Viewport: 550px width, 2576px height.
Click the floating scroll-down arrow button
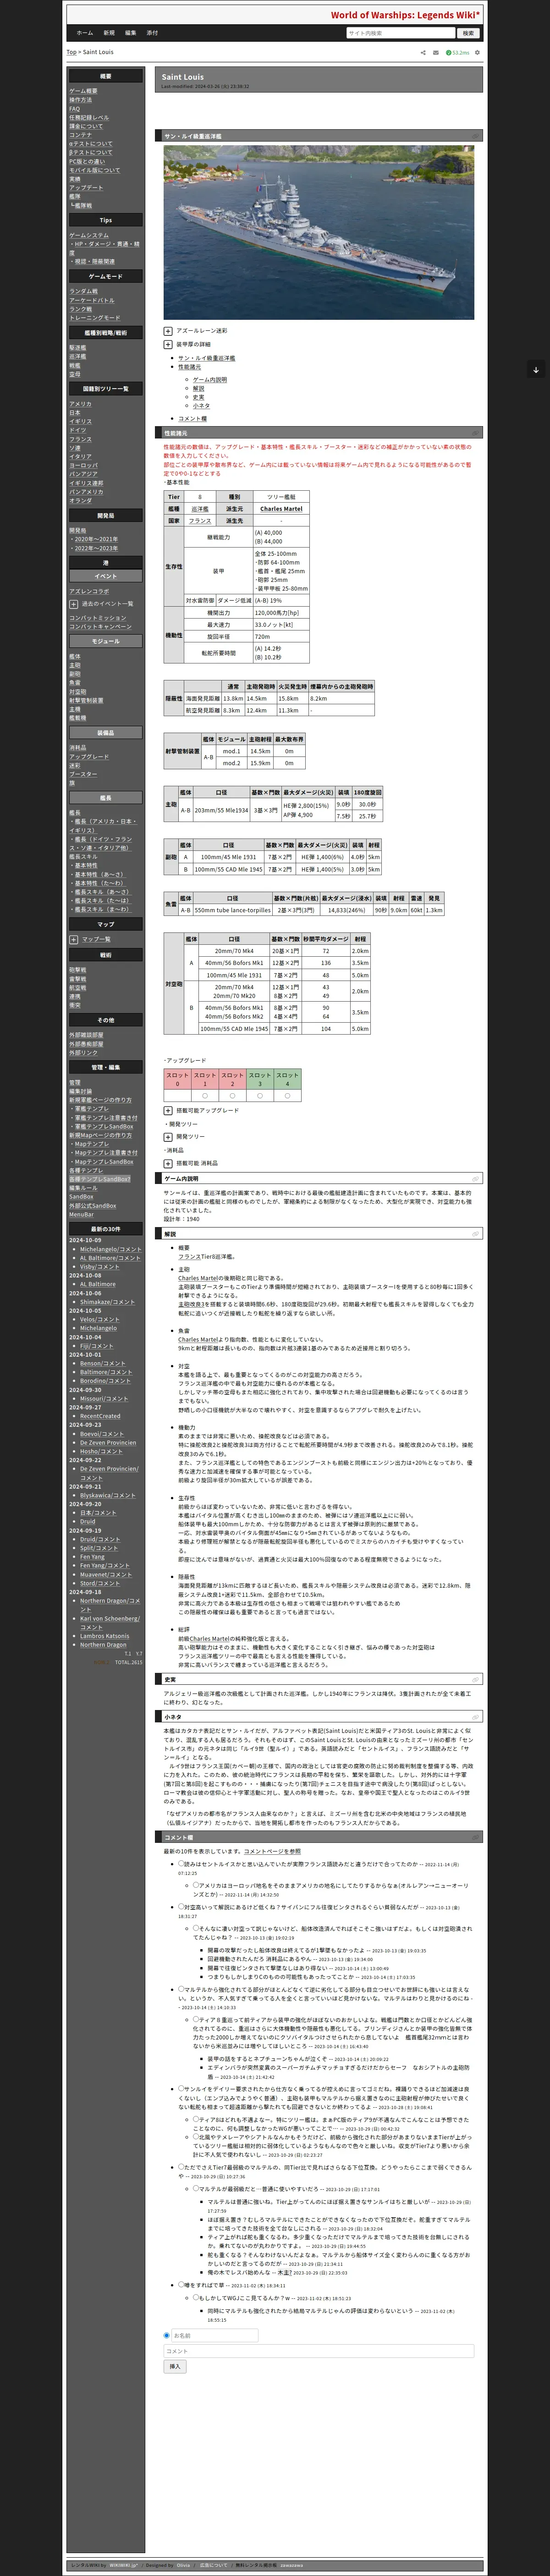pos(536,370)
